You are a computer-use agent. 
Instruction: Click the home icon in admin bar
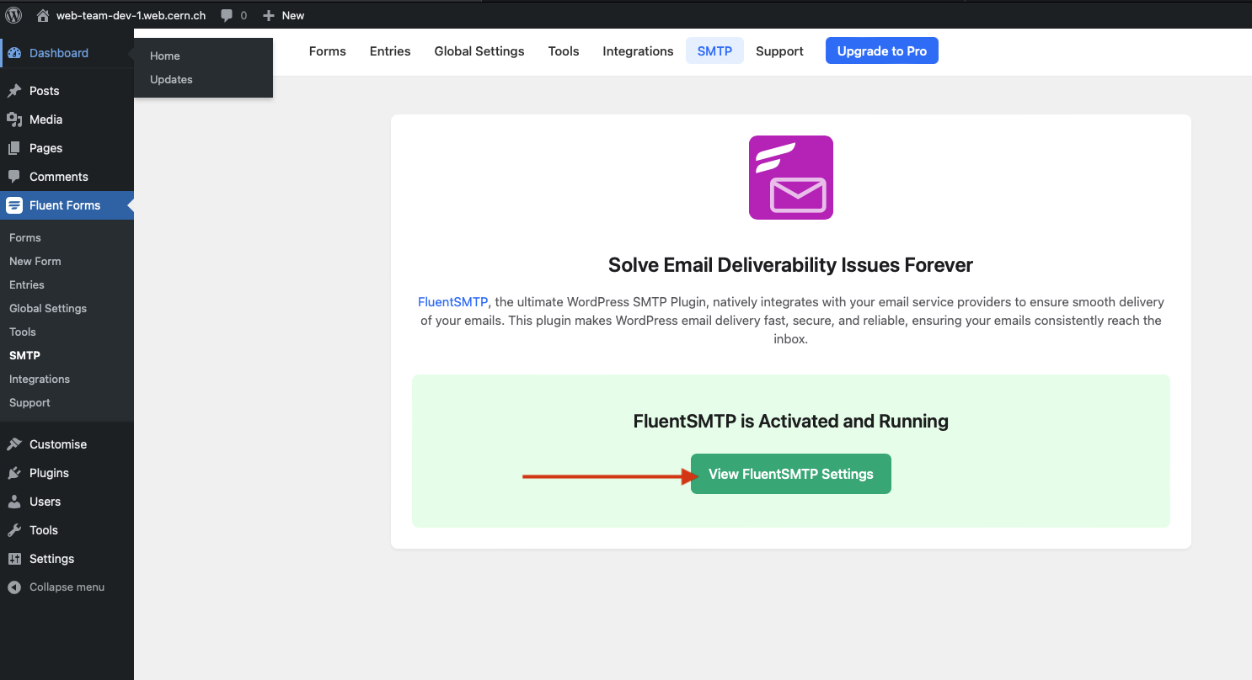[43, 15]
